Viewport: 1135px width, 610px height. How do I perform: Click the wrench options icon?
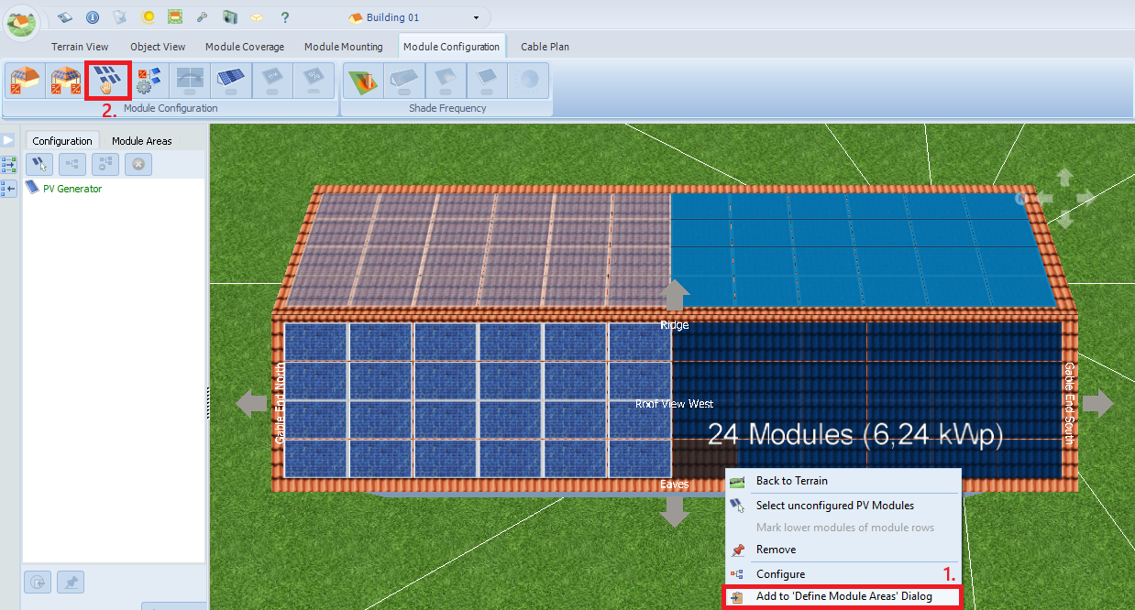(203, 17)
